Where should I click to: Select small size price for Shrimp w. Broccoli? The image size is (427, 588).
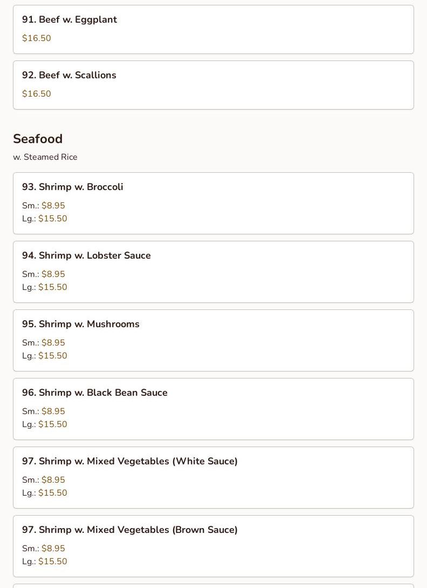(53, 206)
